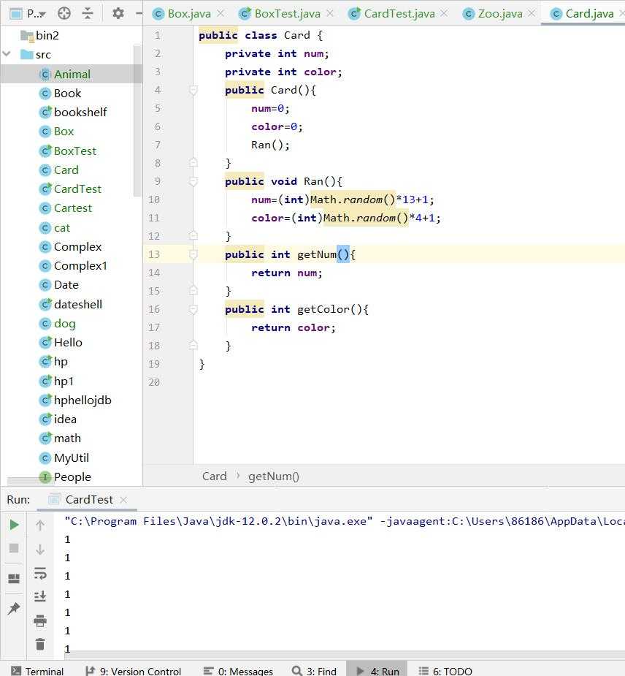This screenshot has height=676, width=625.
Task: Click the stop process square icon
Action: [x=14, y=548]
